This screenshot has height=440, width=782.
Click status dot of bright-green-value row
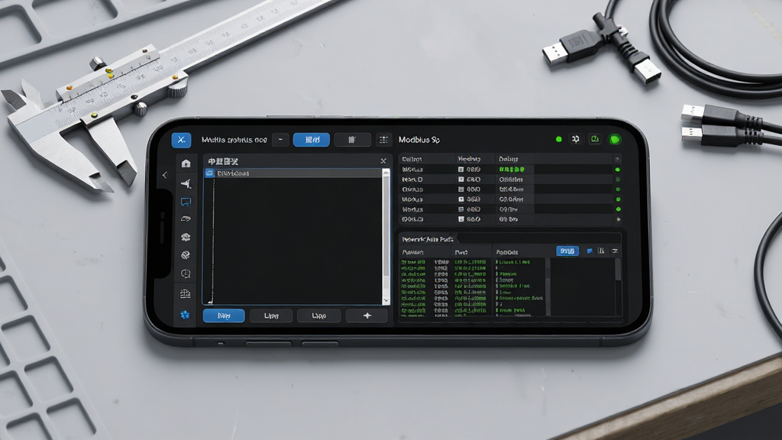coord(618,170)
